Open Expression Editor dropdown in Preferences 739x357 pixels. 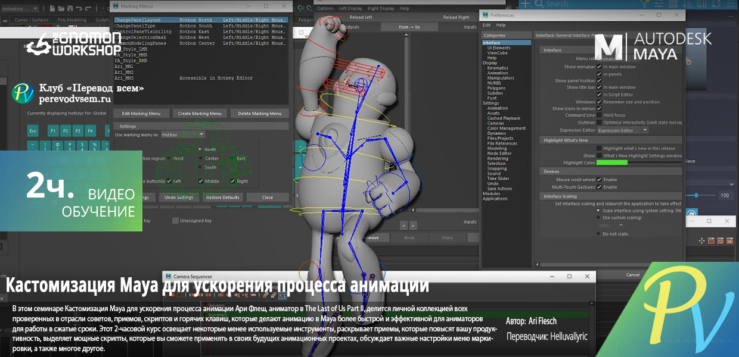point(623,130)
